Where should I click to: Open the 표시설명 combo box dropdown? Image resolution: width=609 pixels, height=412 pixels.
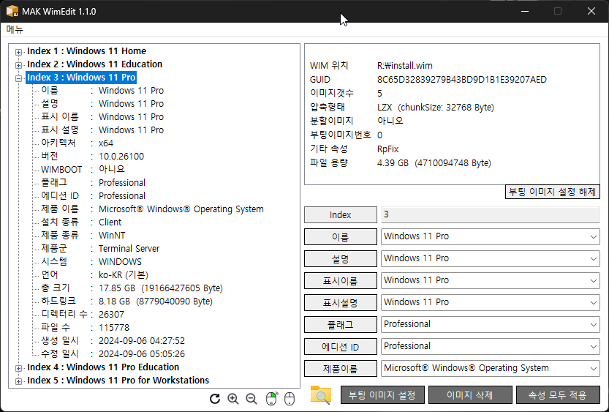[593, 302]
